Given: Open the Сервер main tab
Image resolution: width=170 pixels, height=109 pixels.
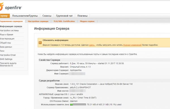Looking at the screenshot, I should [5, 16].
